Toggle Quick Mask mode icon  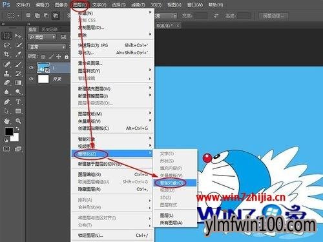pos(6,149)
